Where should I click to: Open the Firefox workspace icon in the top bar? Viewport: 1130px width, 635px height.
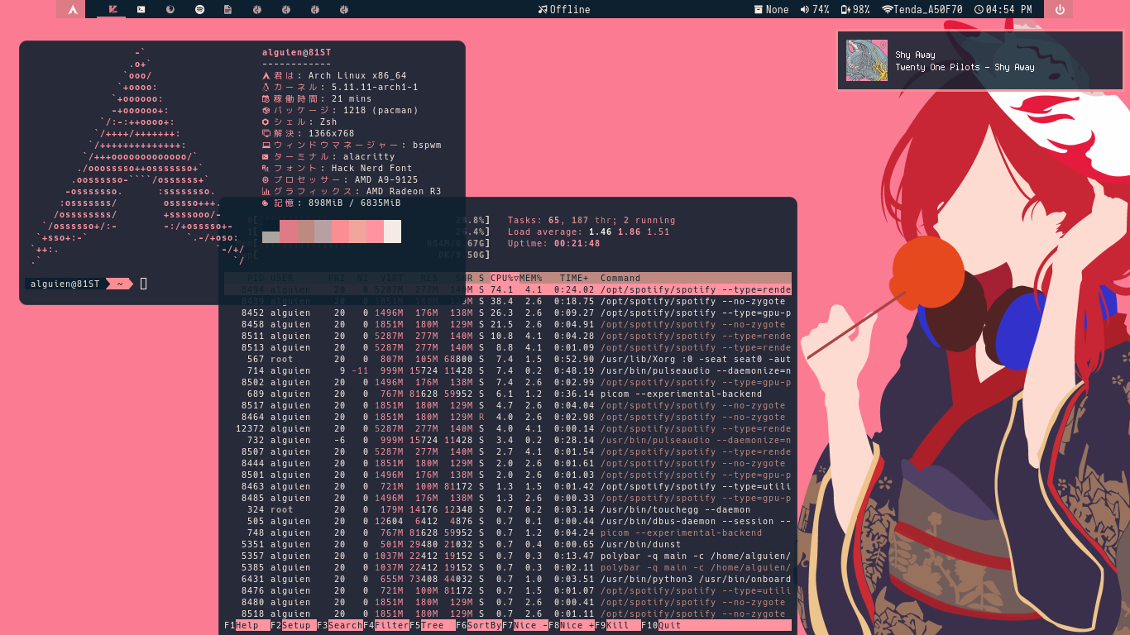coord(171,9)
